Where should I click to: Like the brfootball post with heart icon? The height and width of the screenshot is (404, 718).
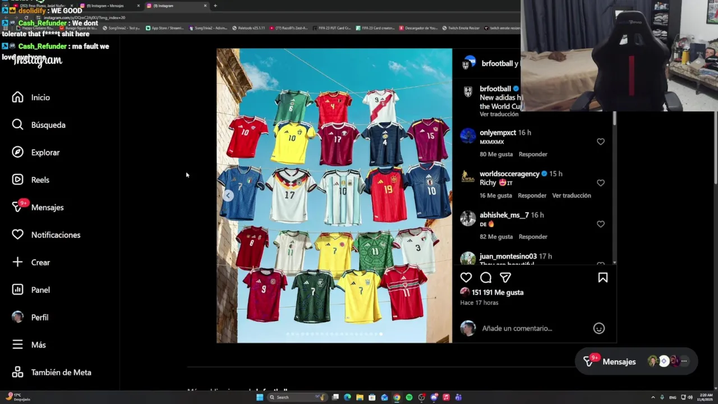click(x=466, y=278)
